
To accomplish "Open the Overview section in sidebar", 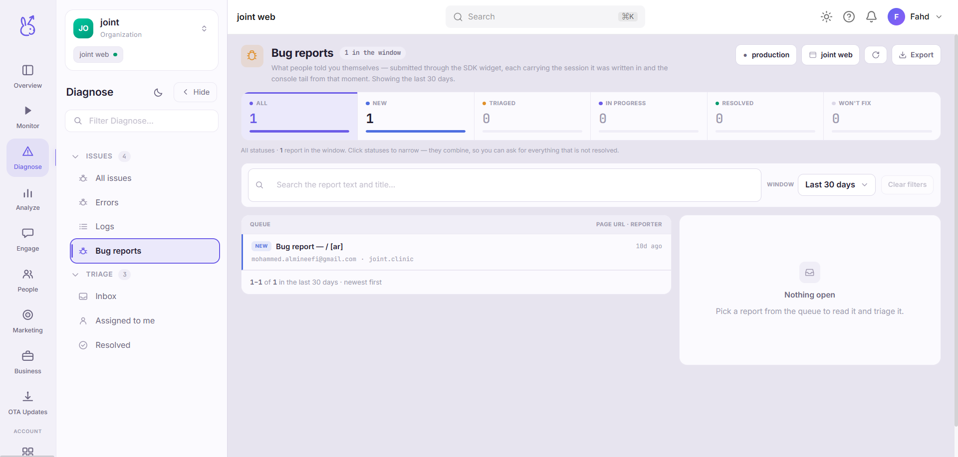I will (x=28, y=77).
